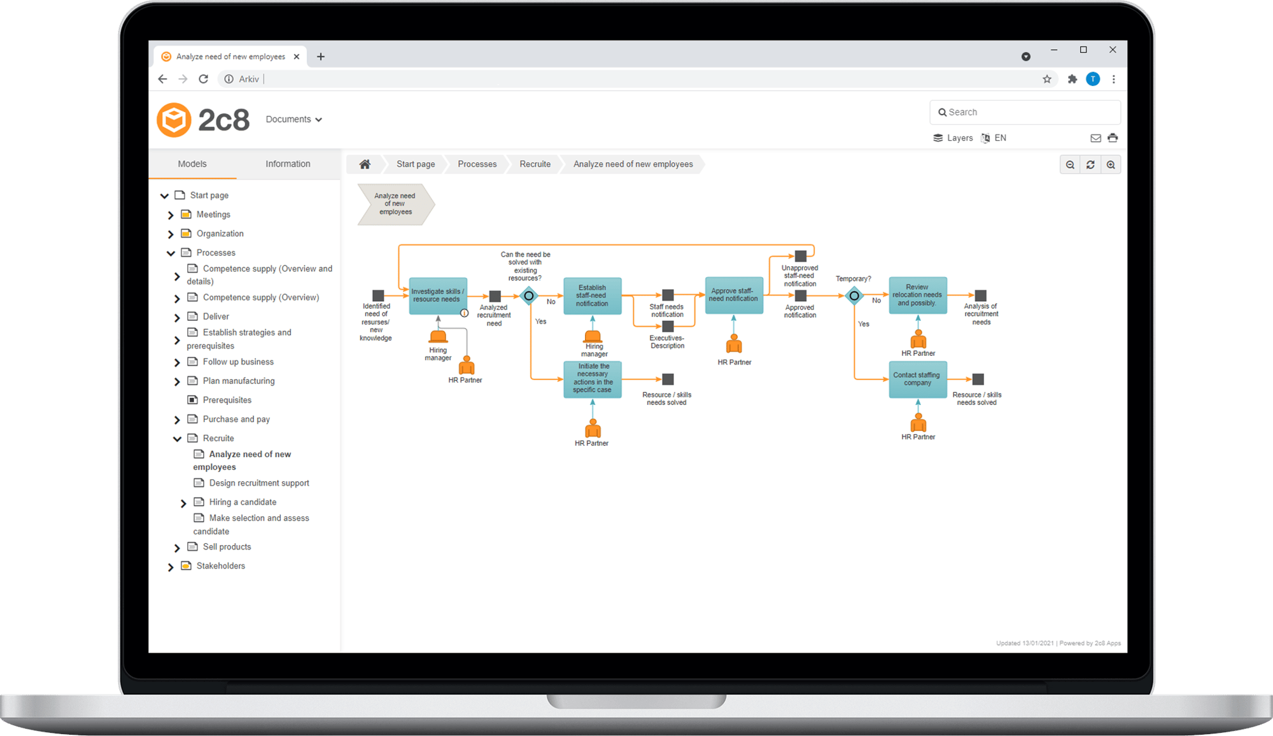Open Design recruitment support model
This screenshot has height=736, width=1273.
(x=258, y=483)
